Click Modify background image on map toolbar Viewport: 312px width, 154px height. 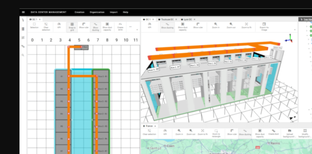click(305, 133)
